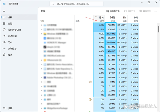Click the 结束任务 (End task) button
This screenshot has width=160, height=112.
click(x=130, y=11)
